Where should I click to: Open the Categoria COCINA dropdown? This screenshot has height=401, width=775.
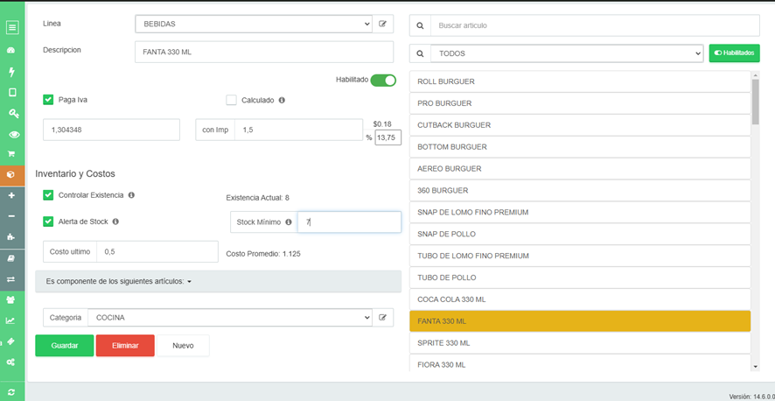point(230,318)
